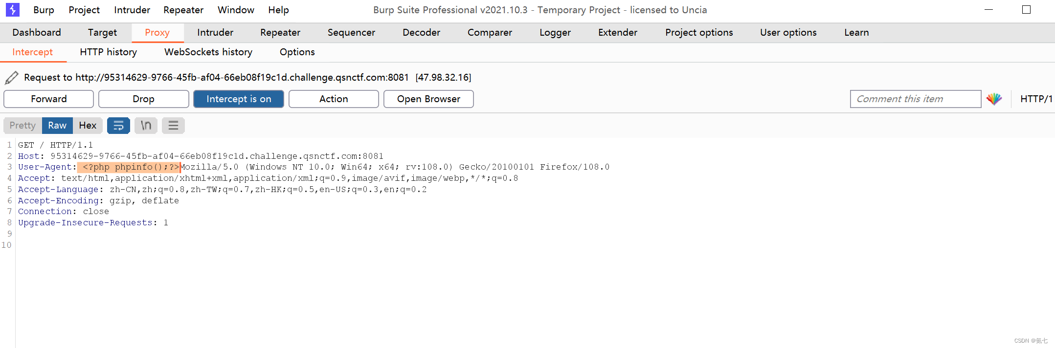Open the Help menu
This screenshot has height=348, width=1055.
coord(278,10)
